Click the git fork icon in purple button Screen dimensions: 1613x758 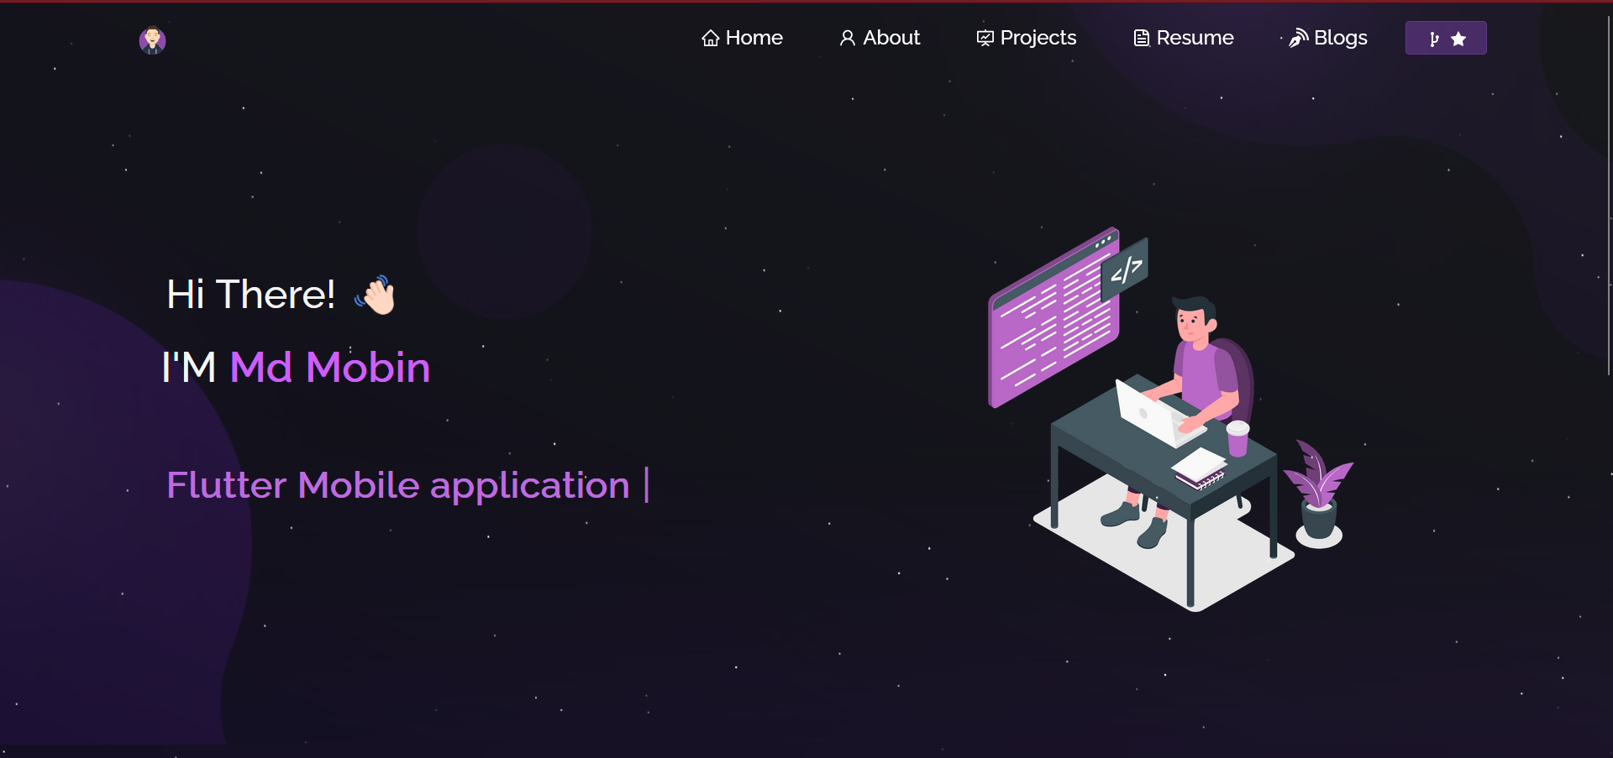[1434, 39]
